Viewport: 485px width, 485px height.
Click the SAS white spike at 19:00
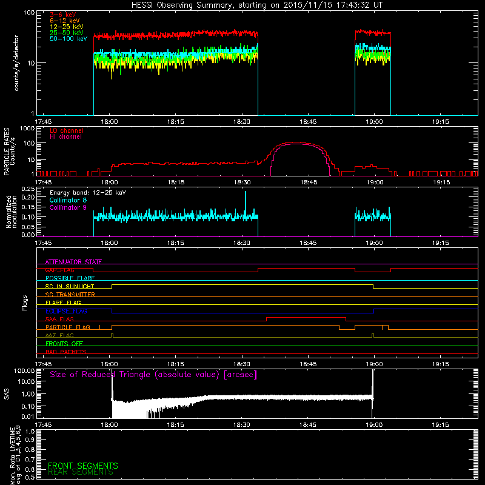pos(373,393)
